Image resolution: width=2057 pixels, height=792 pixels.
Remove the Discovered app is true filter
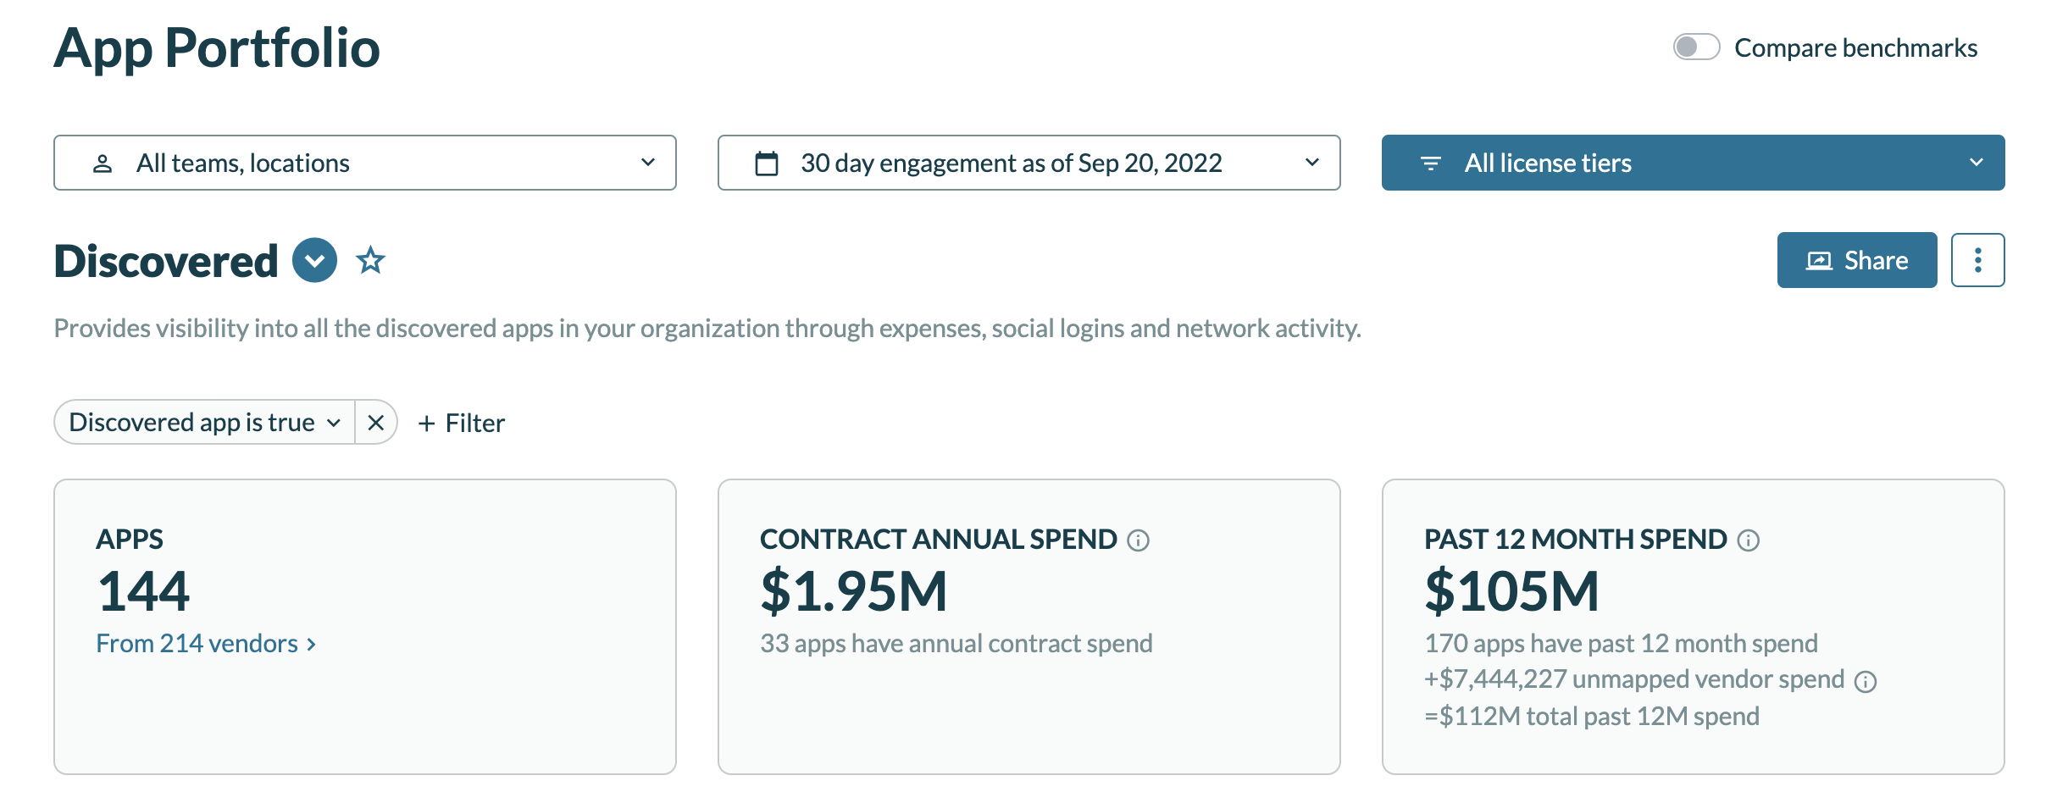[376, 423]
